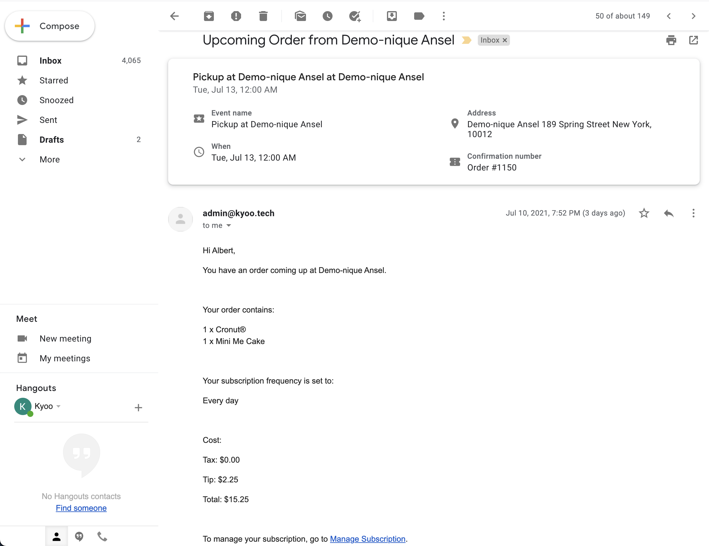Open the Manage Subscription link

[x=367, y=539]
